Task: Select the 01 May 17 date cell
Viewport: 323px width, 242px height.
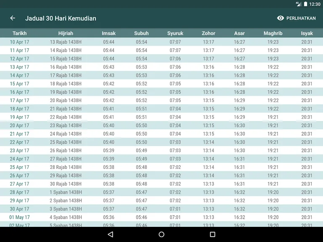Action: [x=20, y=217]
